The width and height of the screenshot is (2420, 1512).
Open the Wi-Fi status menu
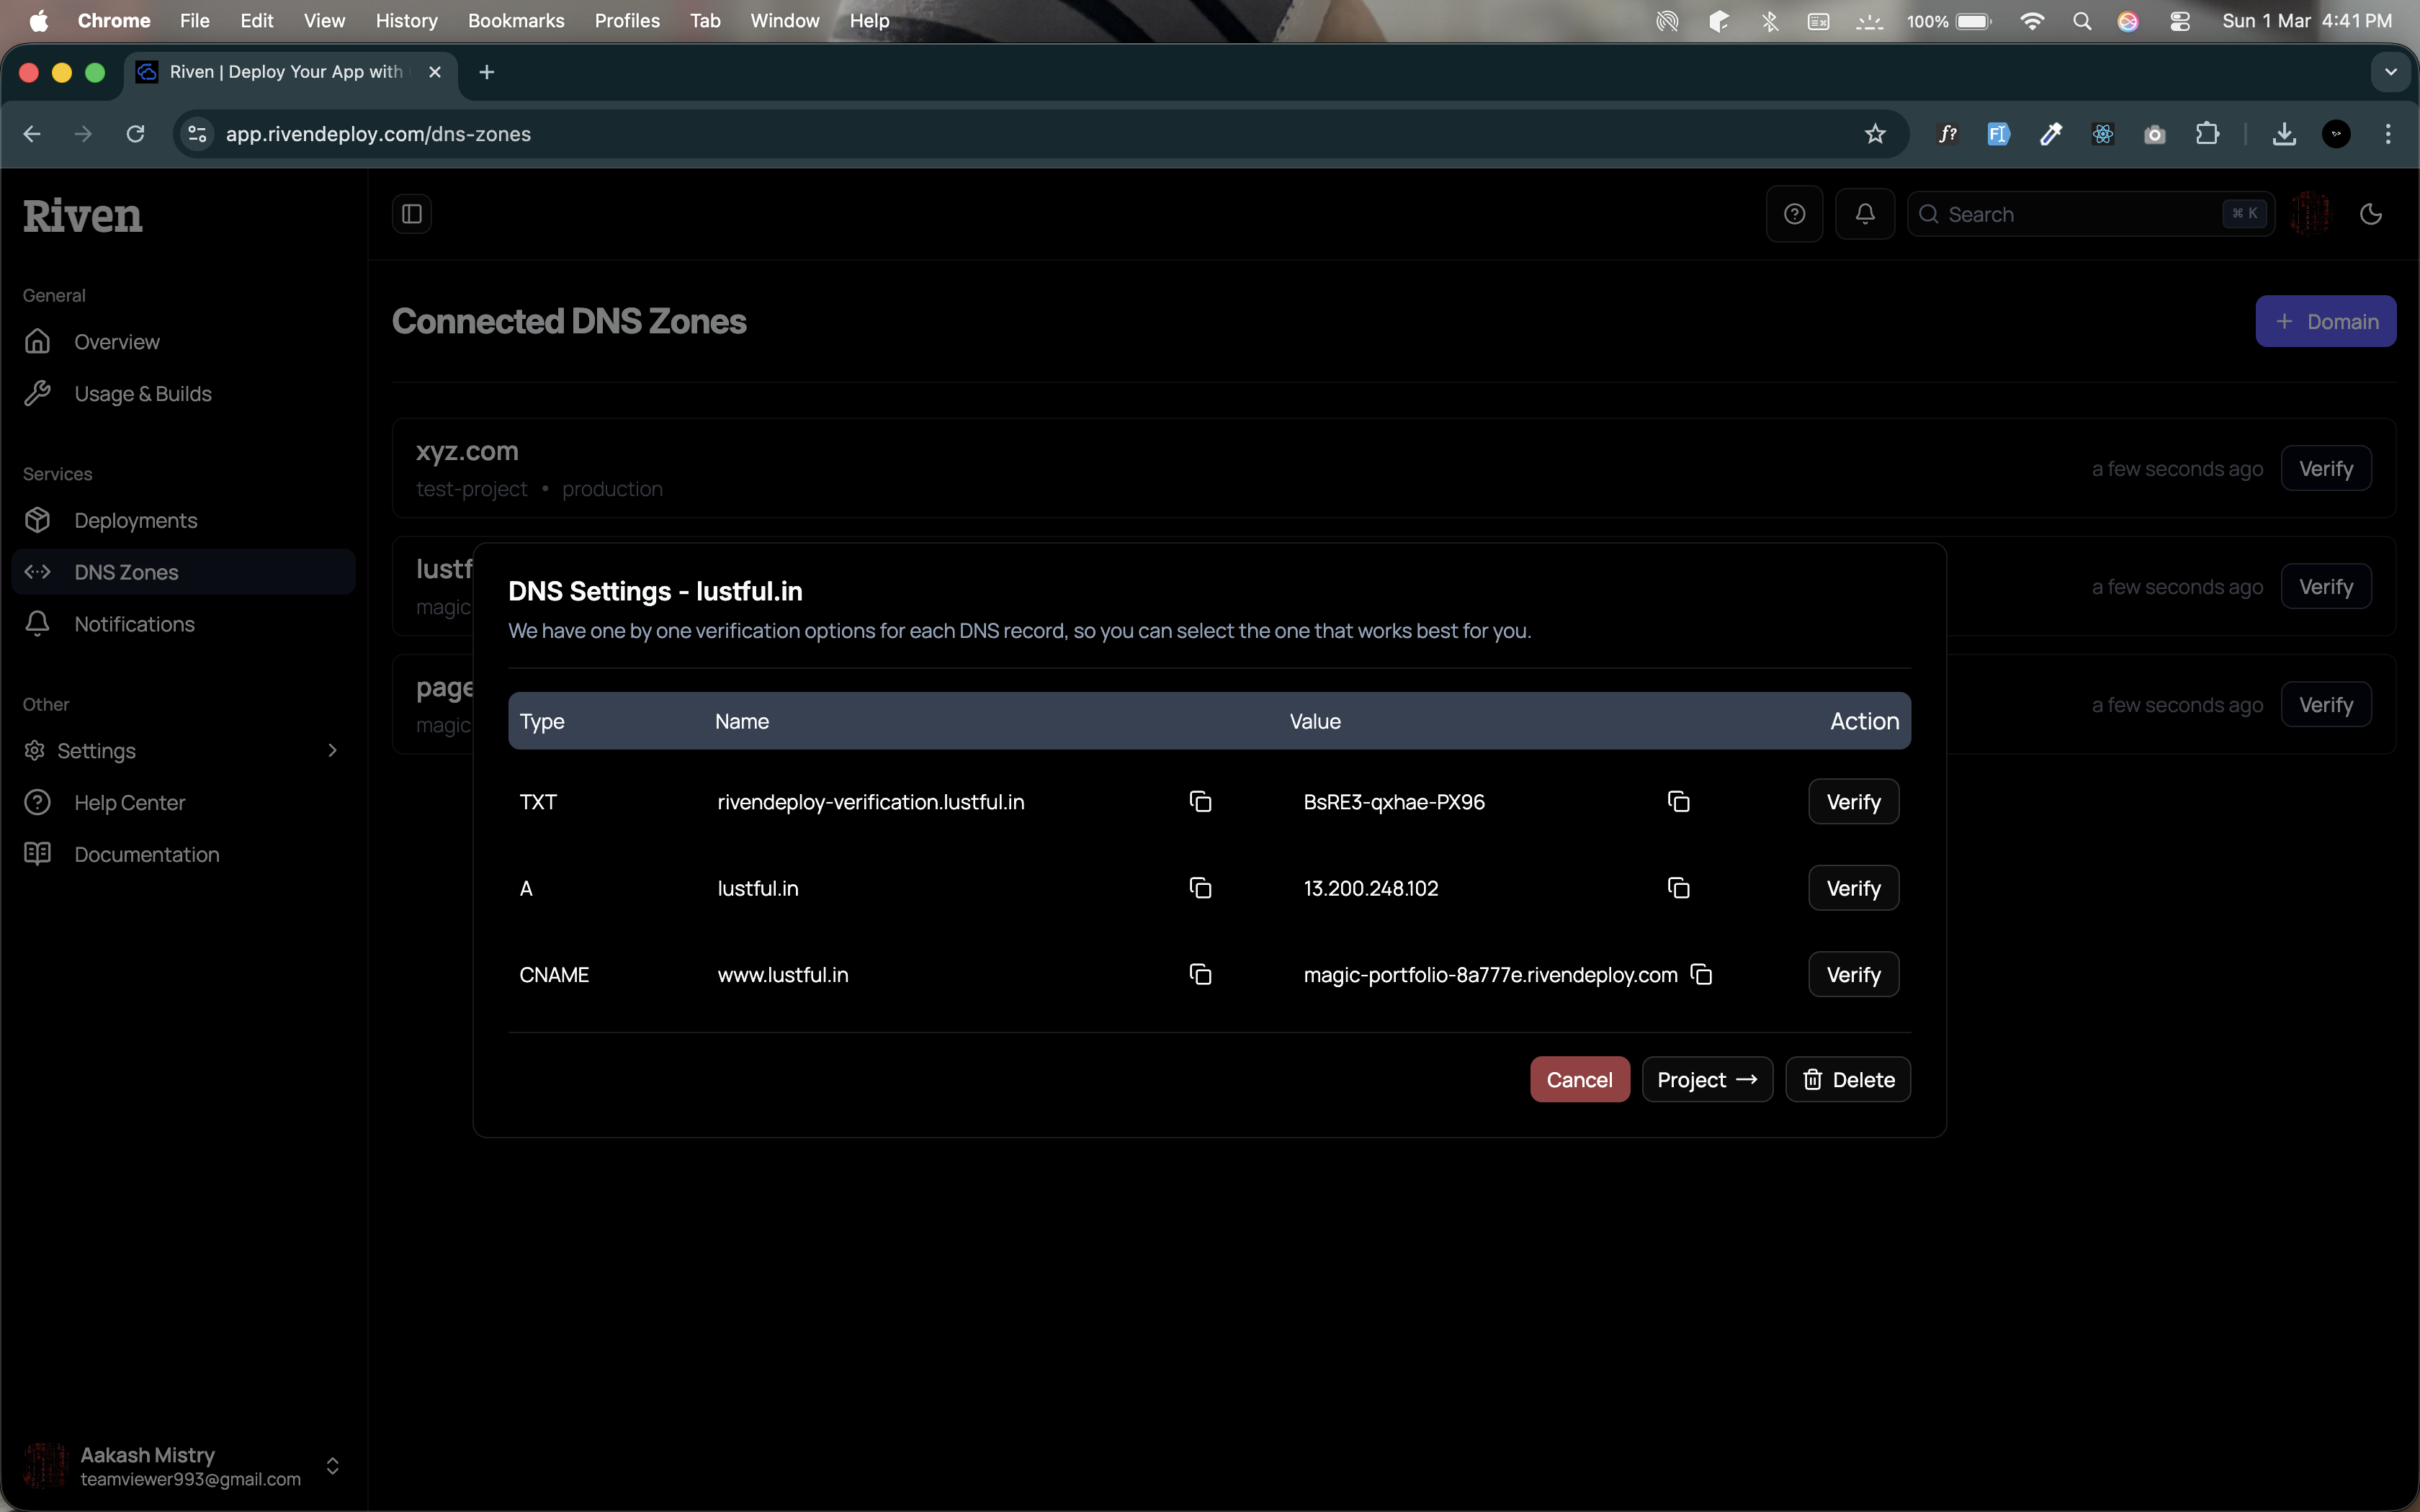point(2032,21)
